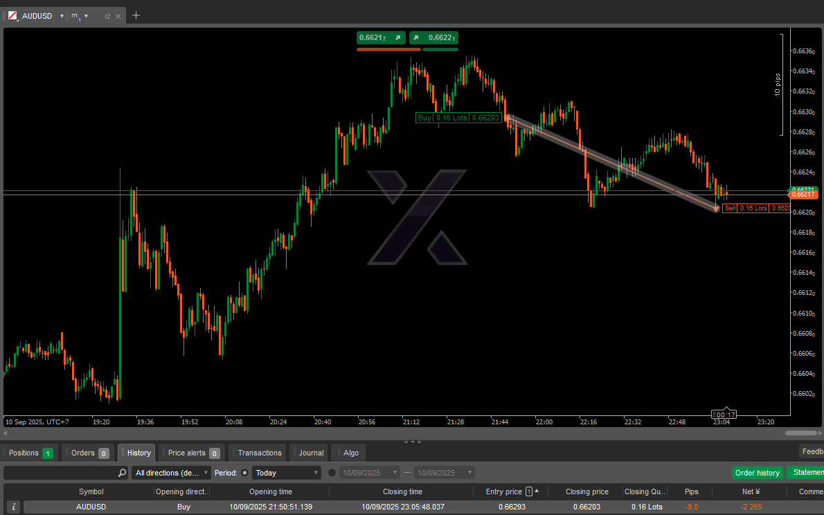Image resolution: width=824 pixels, height=515 pixels.
Task: Detach the AUDUSD chart into a new window
Action: (107, 15)
